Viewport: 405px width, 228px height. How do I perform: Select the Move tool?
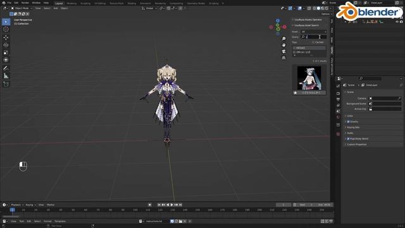coord(6,37)
